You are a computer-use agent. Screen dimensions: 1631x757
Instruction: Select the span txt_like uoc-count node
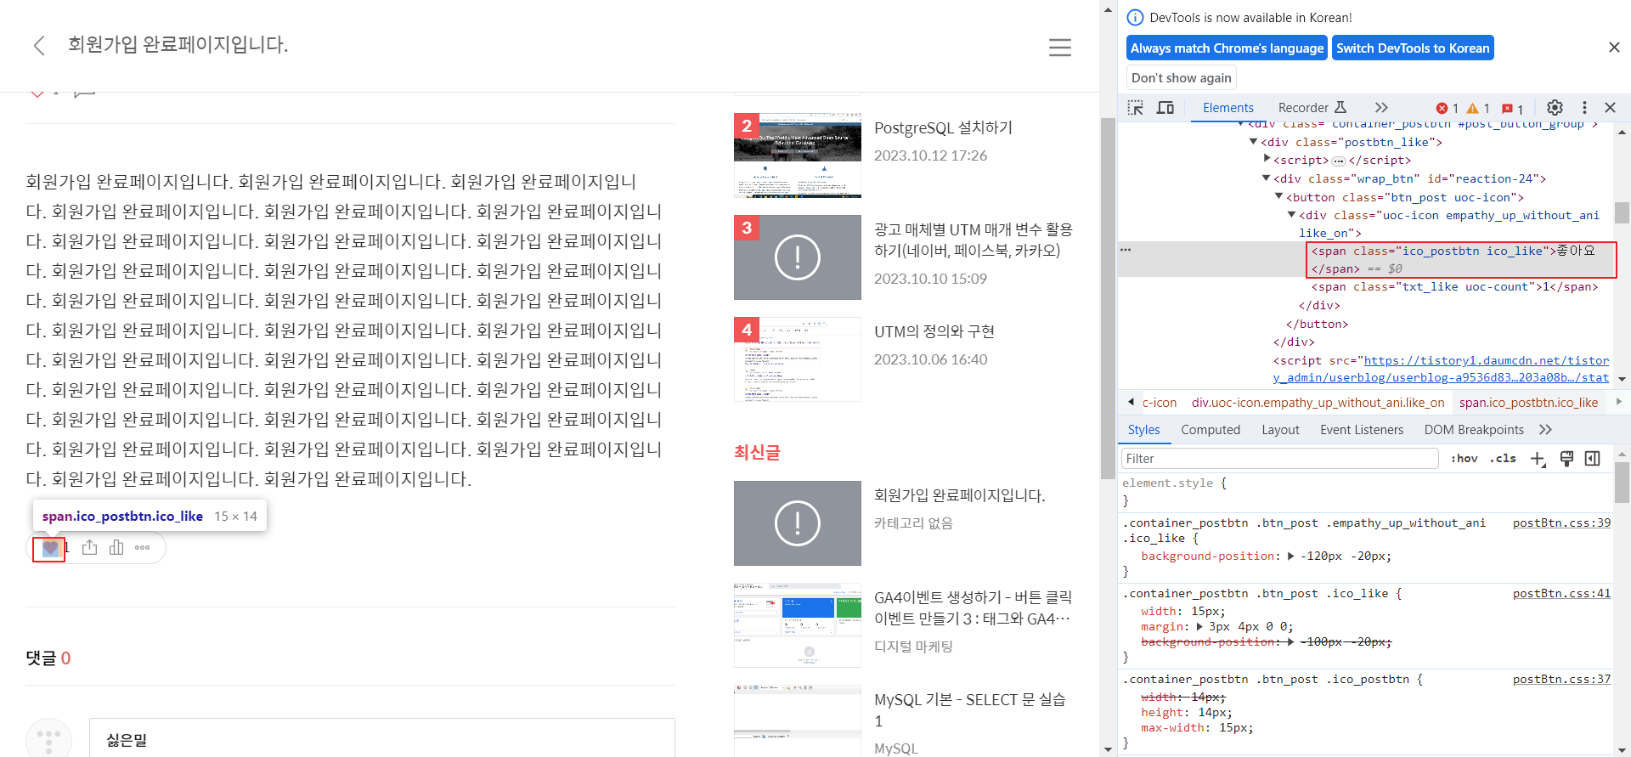click(1454, 287)
